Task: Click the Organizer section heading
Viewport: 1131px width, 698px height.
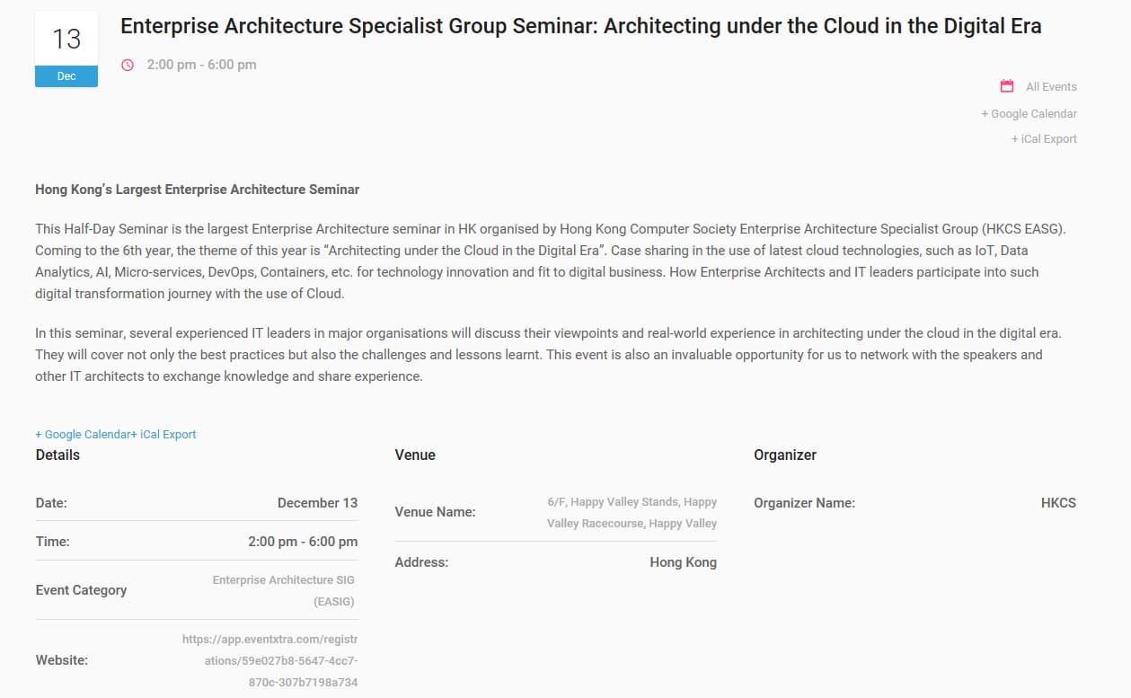Action: (785, 455)
